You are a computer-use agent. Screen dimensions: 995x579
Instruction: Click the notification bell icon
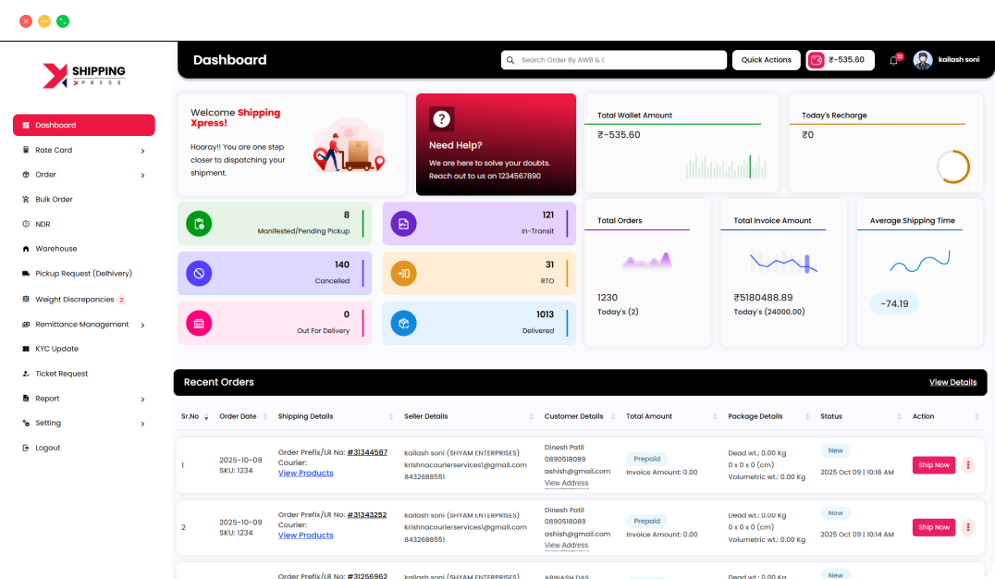point(893,60)
